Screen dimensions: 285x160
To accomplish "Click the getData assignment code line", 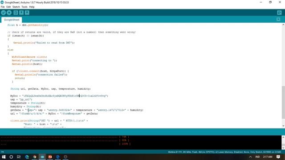I will (77, 110).
